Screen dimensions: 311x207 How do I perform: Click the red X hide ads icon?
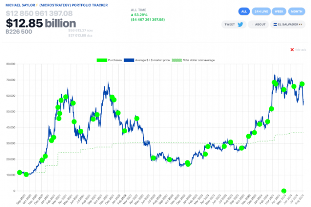(x=292, y=49)
